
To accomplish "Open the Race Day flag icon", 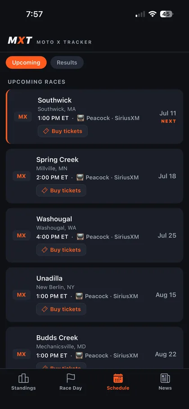I will (x=71, y=378).
